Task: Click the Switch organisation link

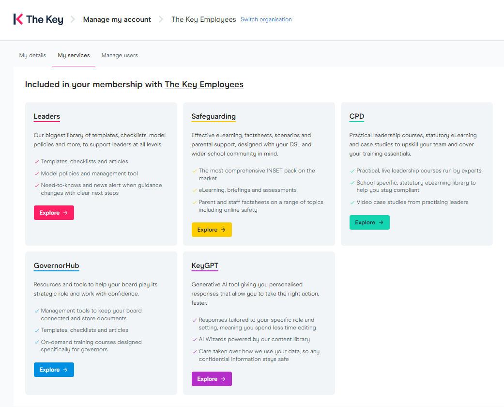Action: tap(266, 19)
